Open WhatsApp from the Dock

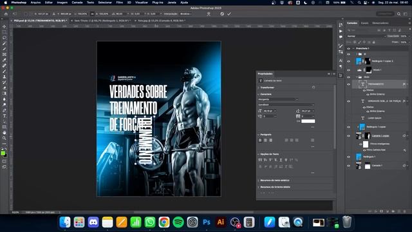(x=150, y=222)
